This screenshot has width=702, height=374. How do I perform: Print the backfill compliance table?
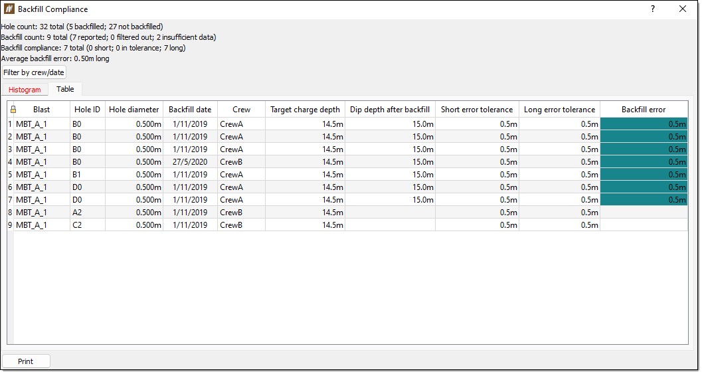click(x=26, y=361)
